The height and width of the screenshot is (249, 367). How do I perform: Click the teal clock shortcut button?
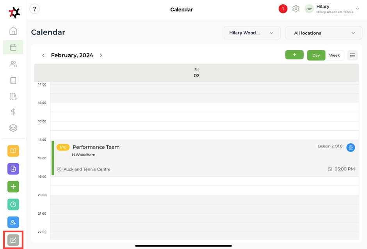13,205
